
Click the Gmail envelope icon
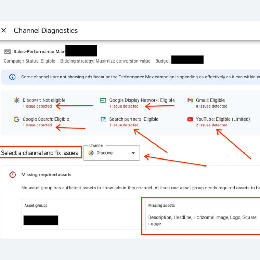click(x=190, y=100)
